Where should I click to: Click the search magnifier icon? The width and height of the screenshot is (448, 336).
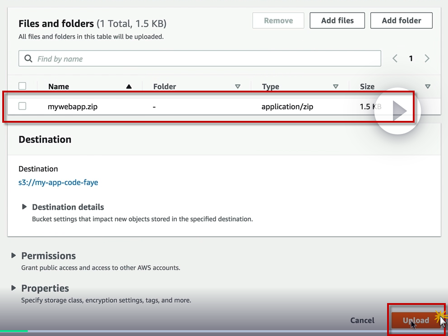(x=28, y=59)
